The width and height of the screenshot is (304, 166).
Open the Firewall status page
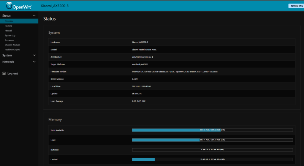click(8, 31)
